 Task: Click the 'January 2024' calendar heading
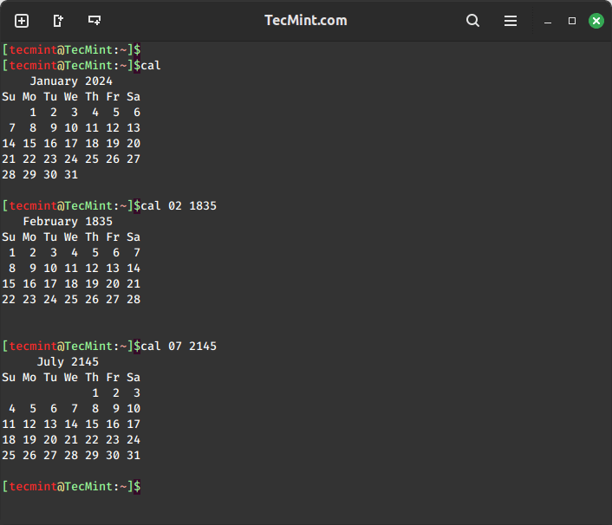pos(71,81)
